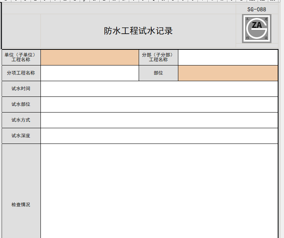Select the empty 试水深度 input field
The height and width of the screenshot is (238, 284).
coord(159,136)
